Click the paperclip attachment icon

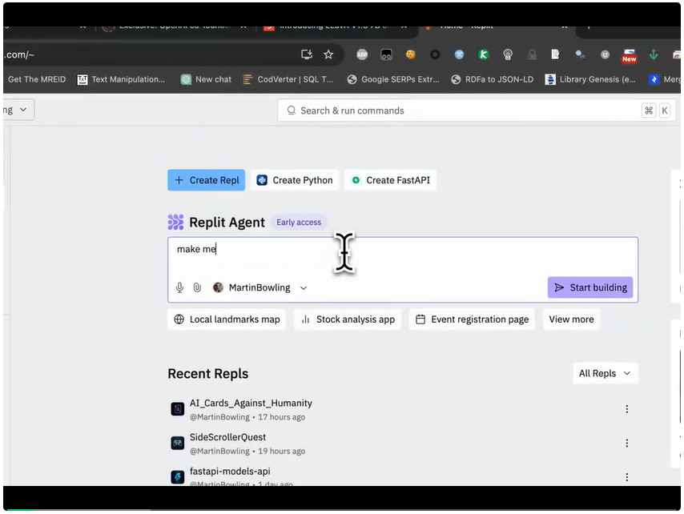coord(197,287)
